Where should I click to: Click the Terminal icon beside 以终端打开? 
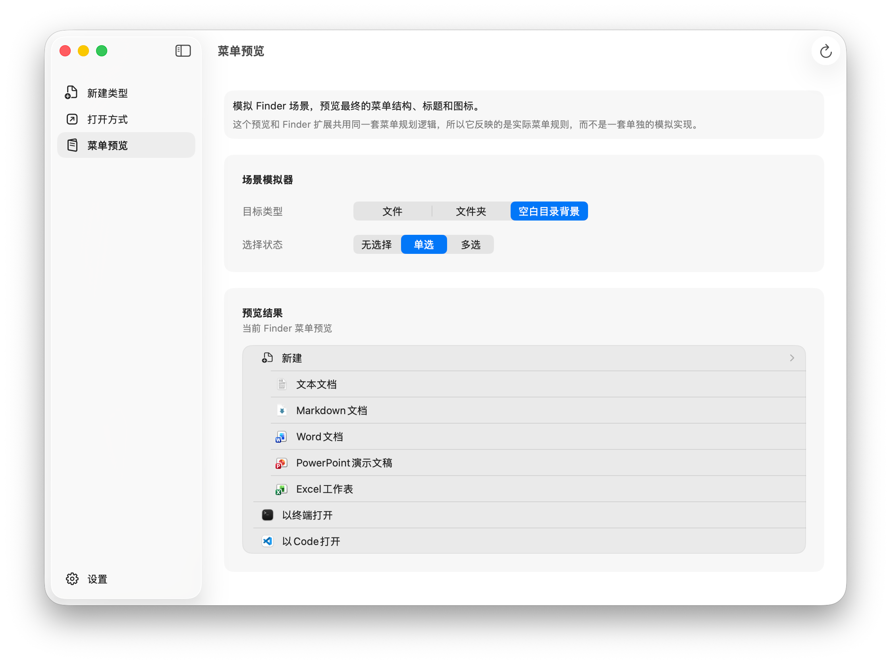coord(268,515)
